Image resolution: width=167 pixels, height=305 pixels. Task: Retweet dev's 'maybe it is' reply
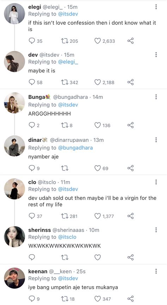pyautogui.click(x=64, y=82)
